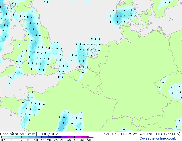
Task: Click the 40–45 mm magenta legend swatch
Action: click(78, 137)
